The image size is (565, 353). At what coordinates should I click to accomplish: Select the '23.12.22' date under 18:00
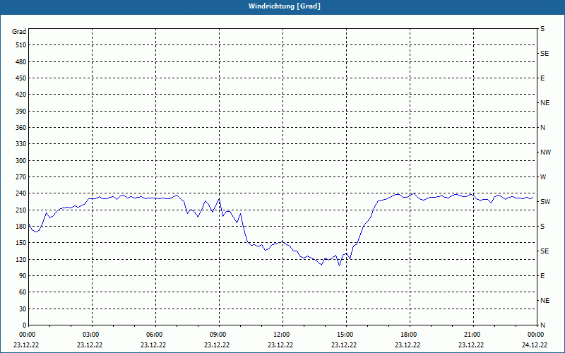pyautogui.click(x=408, y=345)
